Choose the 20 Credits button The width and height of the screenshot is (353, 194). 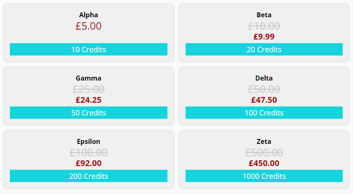pyautogui.click(x=264, y=49)
